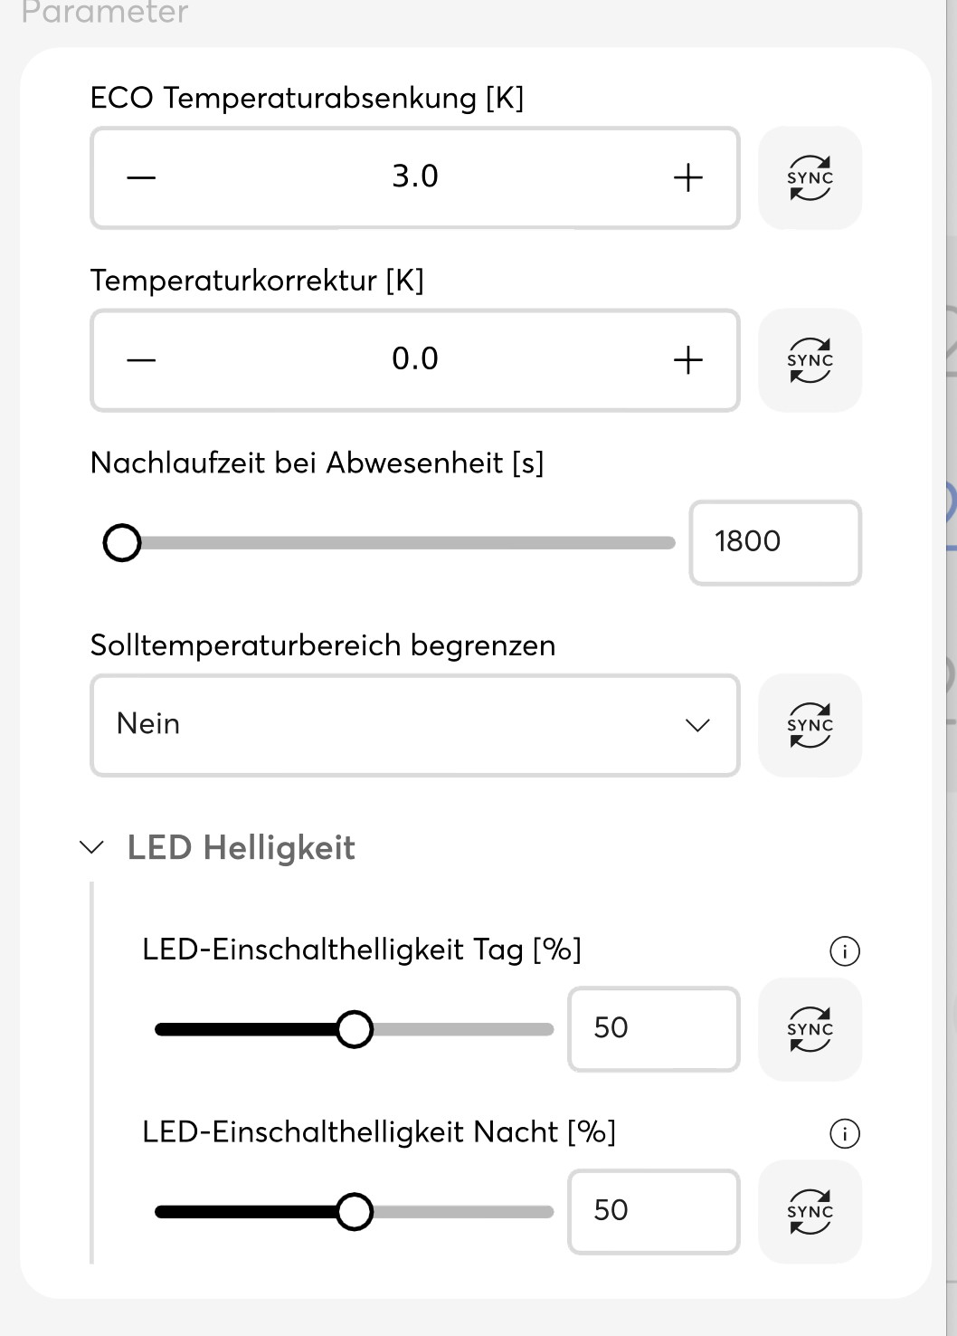This screenshot has height=1336, width=957.
Task: Show info for LED-Einschalthelligkeit Nacht
Action: [845, 1133]
